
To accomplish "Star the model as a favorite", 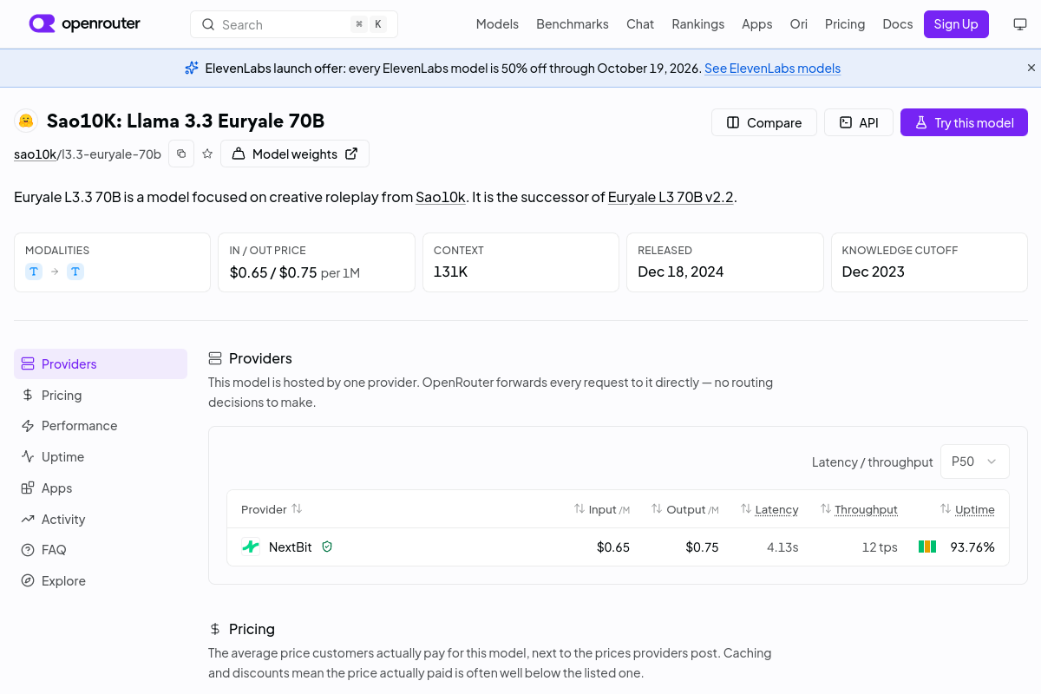I will [207, 154].
